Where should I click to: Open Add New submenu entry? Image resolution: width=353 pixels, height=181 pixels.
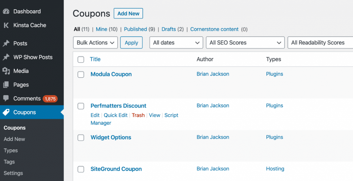pos(14,139)
